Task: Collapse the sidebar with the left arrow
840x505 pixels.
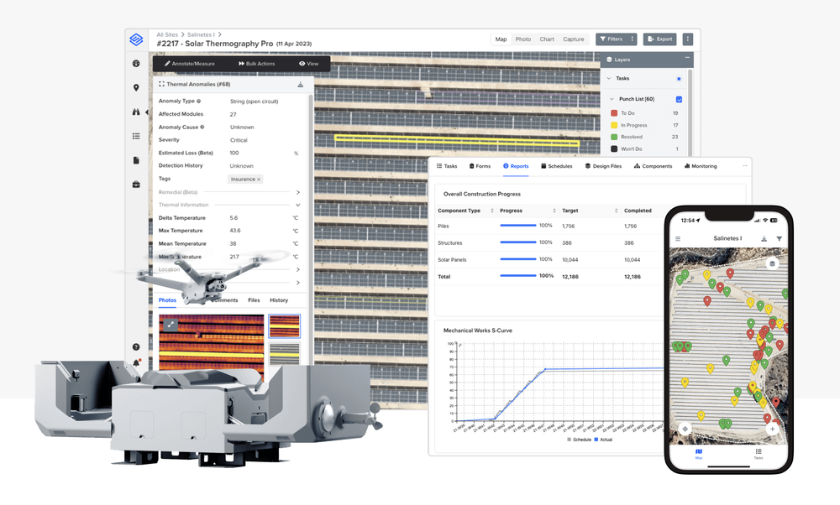Action: (x=147, y=112)
